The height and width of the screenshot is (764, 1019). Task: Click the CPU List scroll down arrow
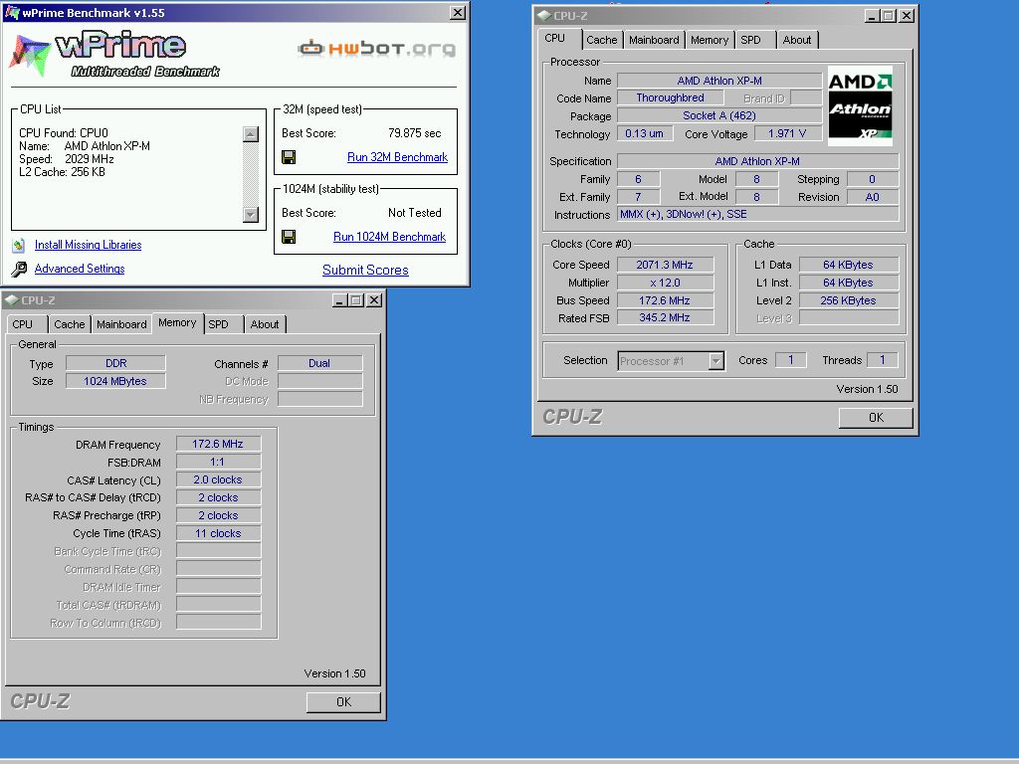pyautogui.click(x=251, y=215)
